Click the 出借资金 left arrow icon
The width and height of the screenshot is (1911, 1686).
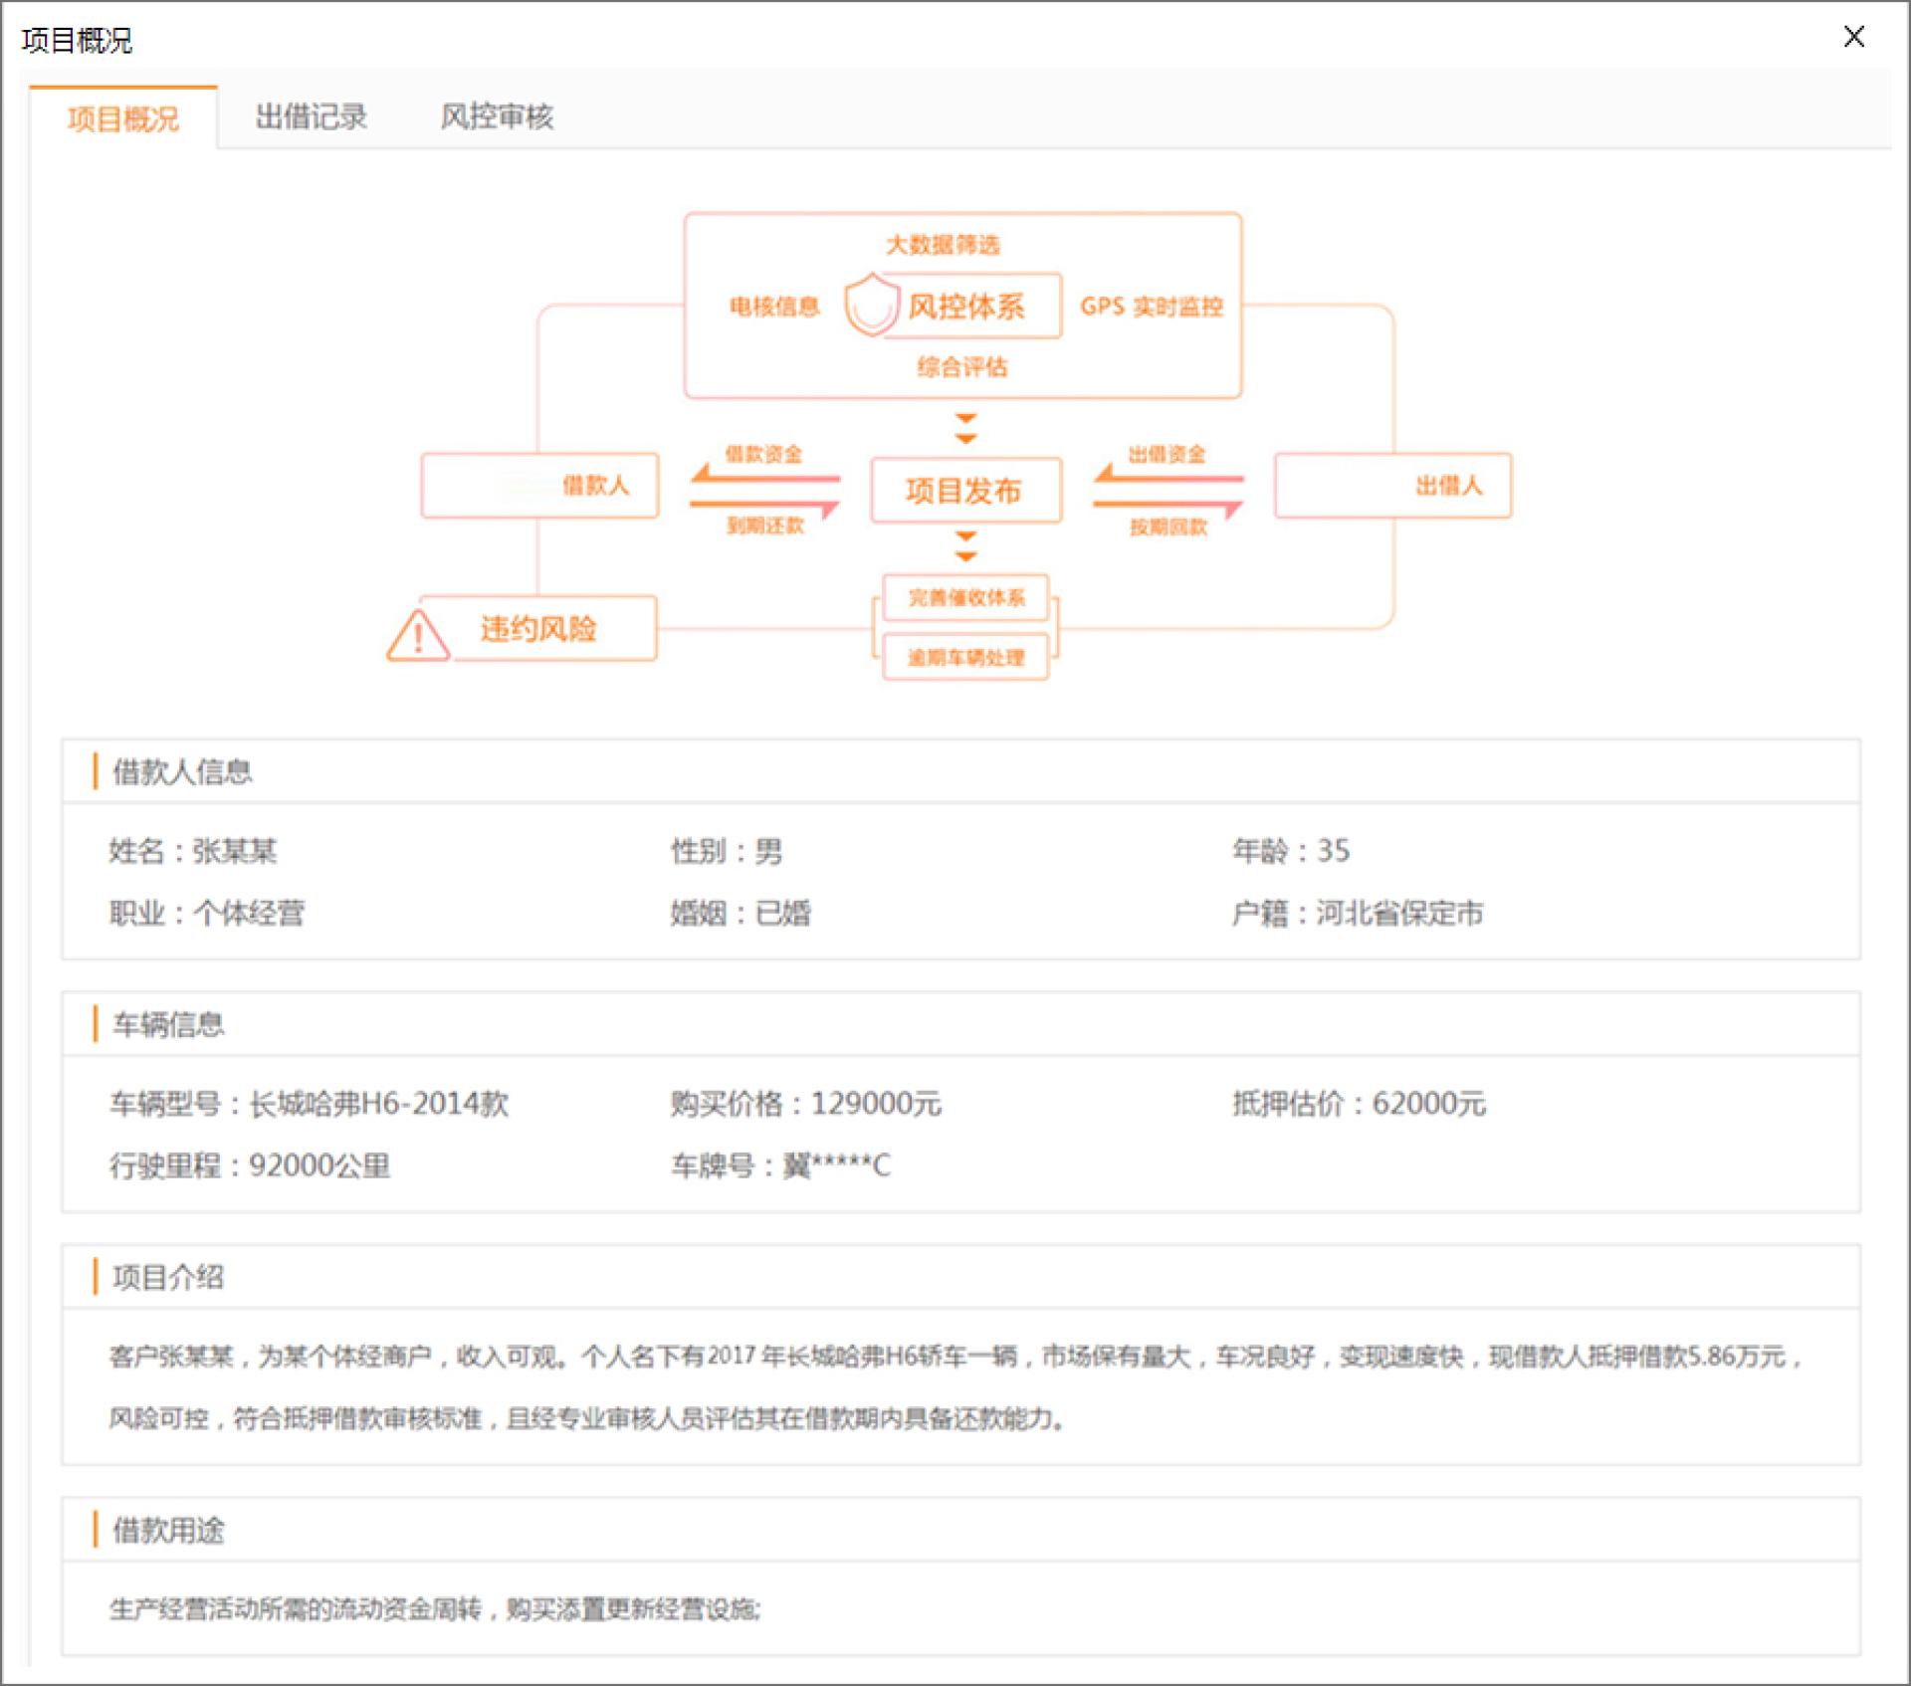[1168, 478]
